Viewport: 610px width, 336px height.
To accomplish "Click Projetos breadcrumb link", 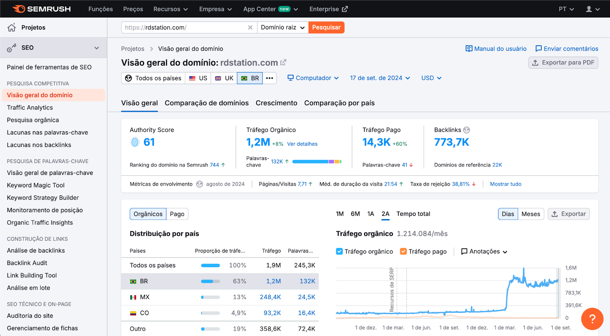I will pyautogui.click(x=133, y=49).
